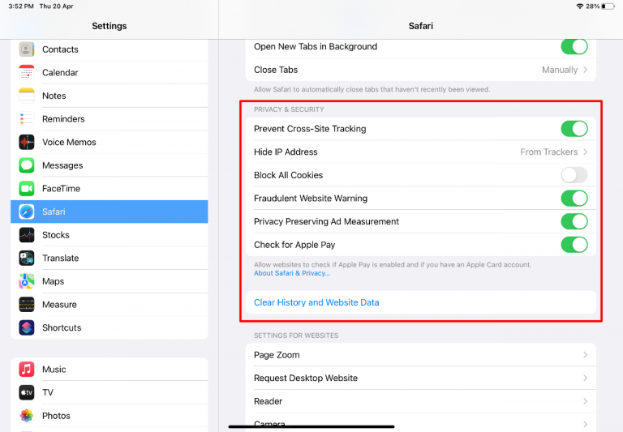Open Messages settings in sidebar
This screenshot has height=432, width=623.
pos(62,165)
